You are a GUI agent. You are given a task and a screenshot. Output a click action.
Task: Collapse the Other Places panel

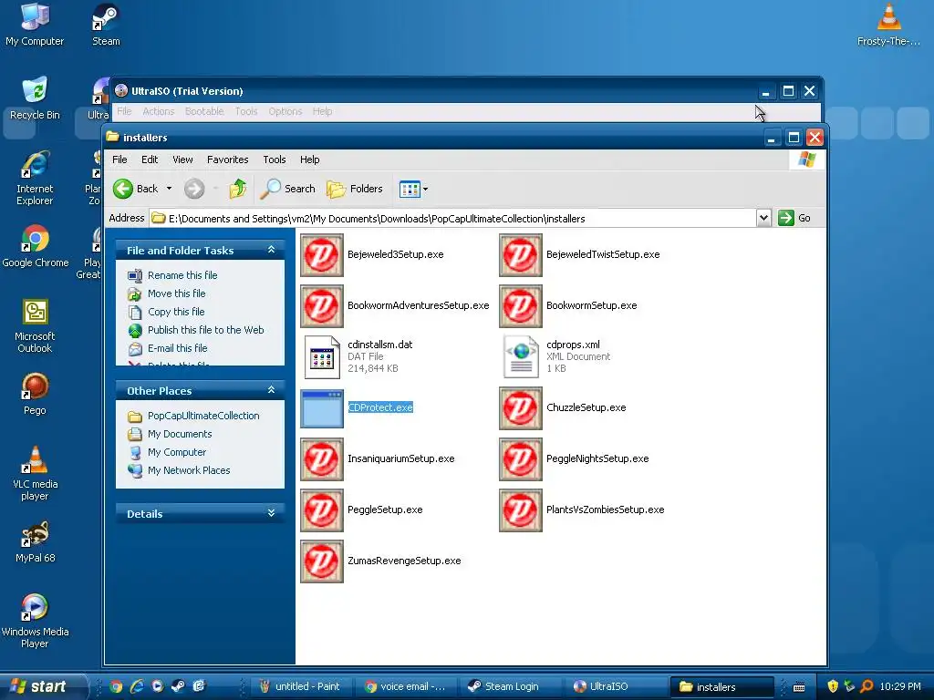(x=272, y=390)
